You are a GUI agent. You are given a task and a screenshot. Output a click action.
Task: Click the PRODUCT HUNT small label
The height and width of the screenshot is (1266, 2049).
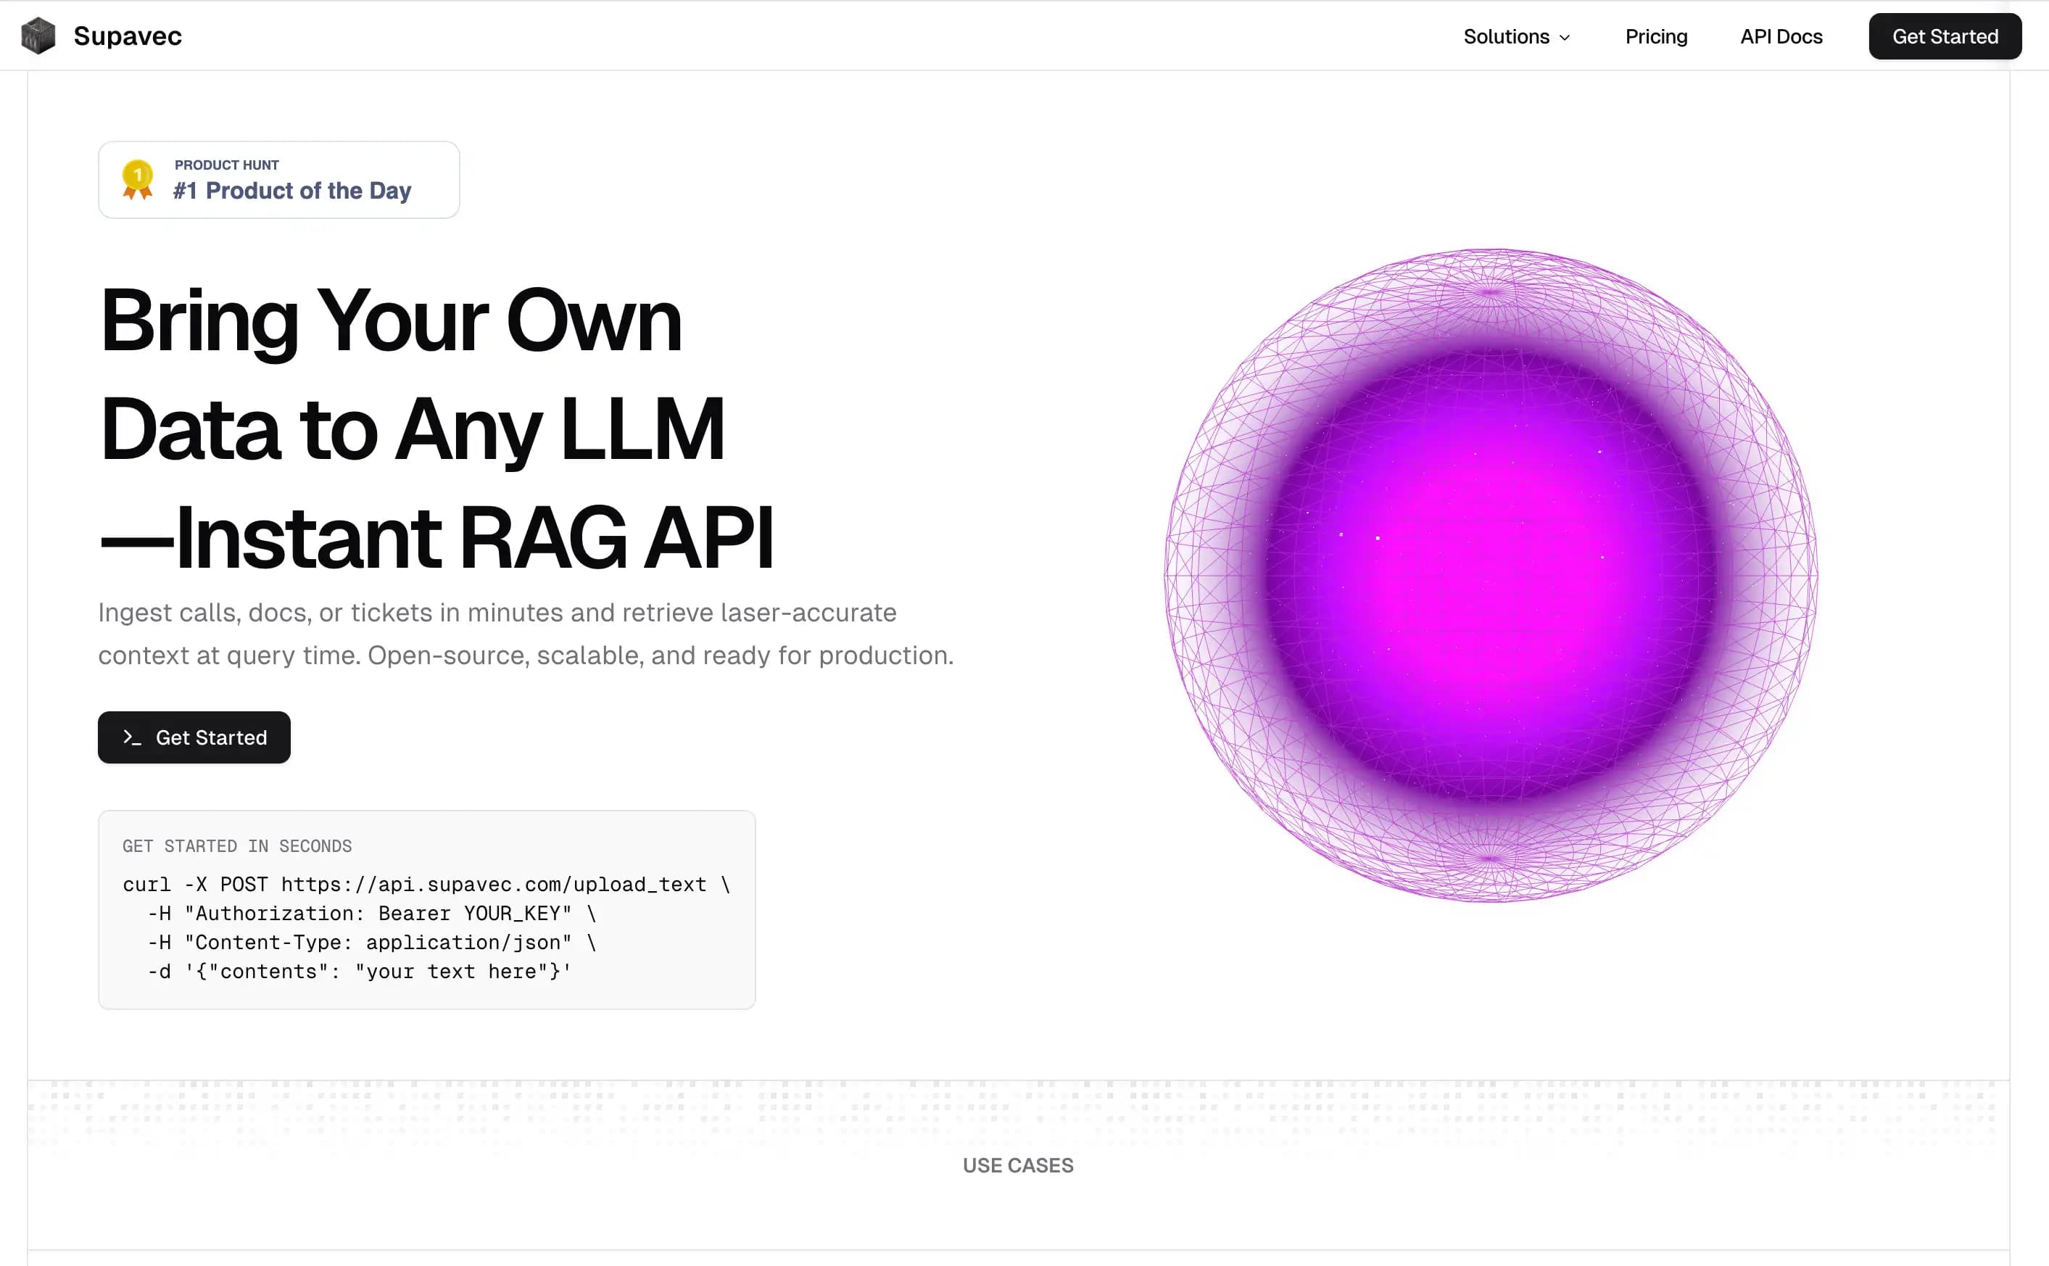click(227, 165)
